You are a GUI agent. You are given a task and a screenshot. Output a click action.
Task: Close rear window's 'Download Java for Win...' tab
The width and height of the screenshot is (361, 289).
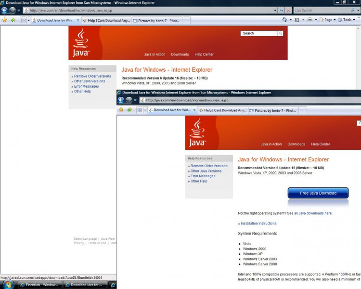78,20
